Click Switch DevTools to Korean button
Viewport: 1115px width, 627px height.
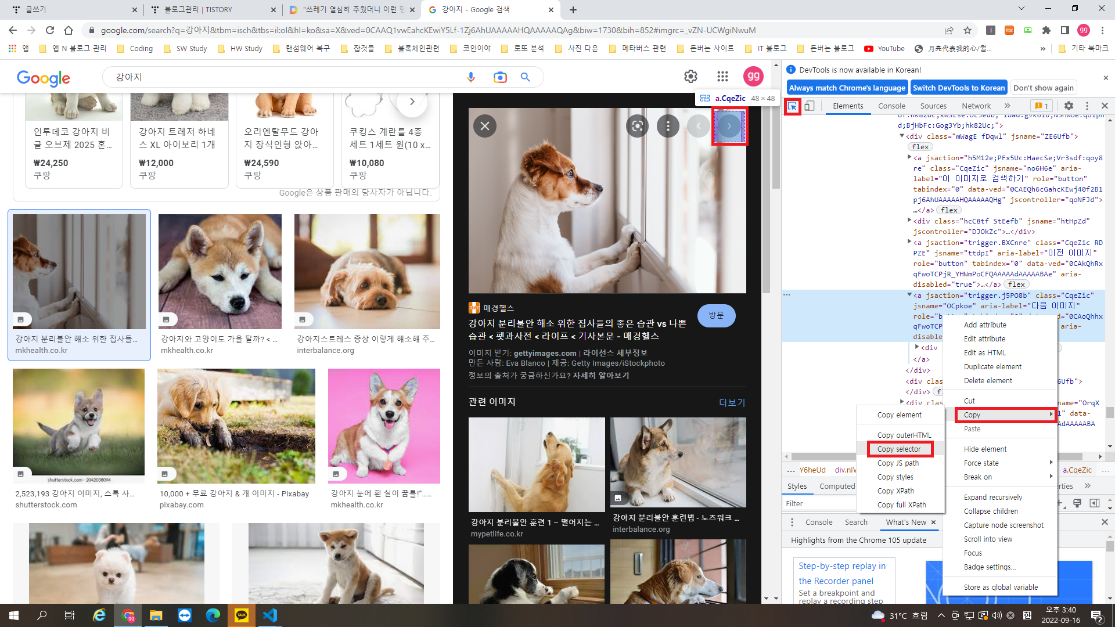[x=959, y=88]
